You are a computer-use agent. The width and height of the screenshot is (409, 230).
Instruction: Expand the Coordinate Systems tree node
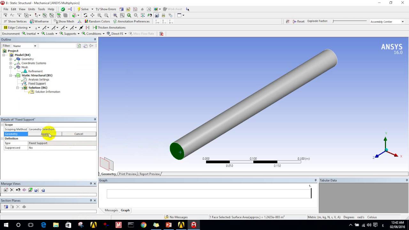(11, 63)
